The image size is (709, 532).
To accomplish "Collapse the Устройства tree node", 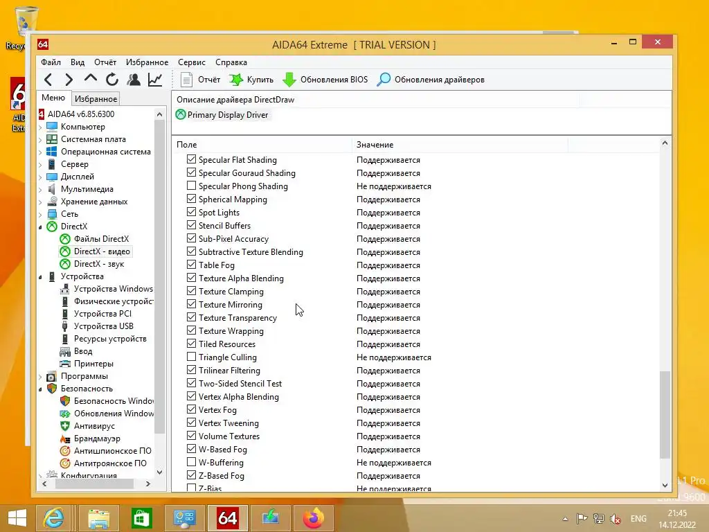I will (x=40, y=277).
